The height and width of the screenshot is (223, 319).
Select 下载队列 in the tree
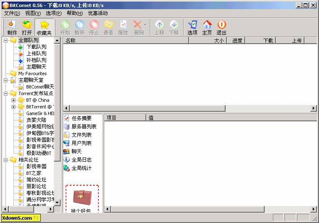point(37,47)
